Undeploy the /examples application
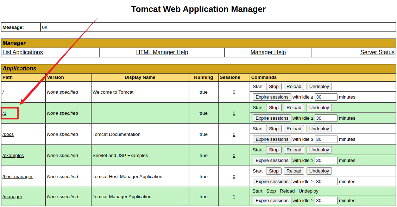This screenshot has width=397, height=207. (x=319, y=150)
